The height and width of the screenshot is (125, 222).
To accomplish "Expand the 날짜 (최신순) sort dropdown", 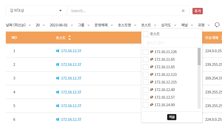I will 18,25.
